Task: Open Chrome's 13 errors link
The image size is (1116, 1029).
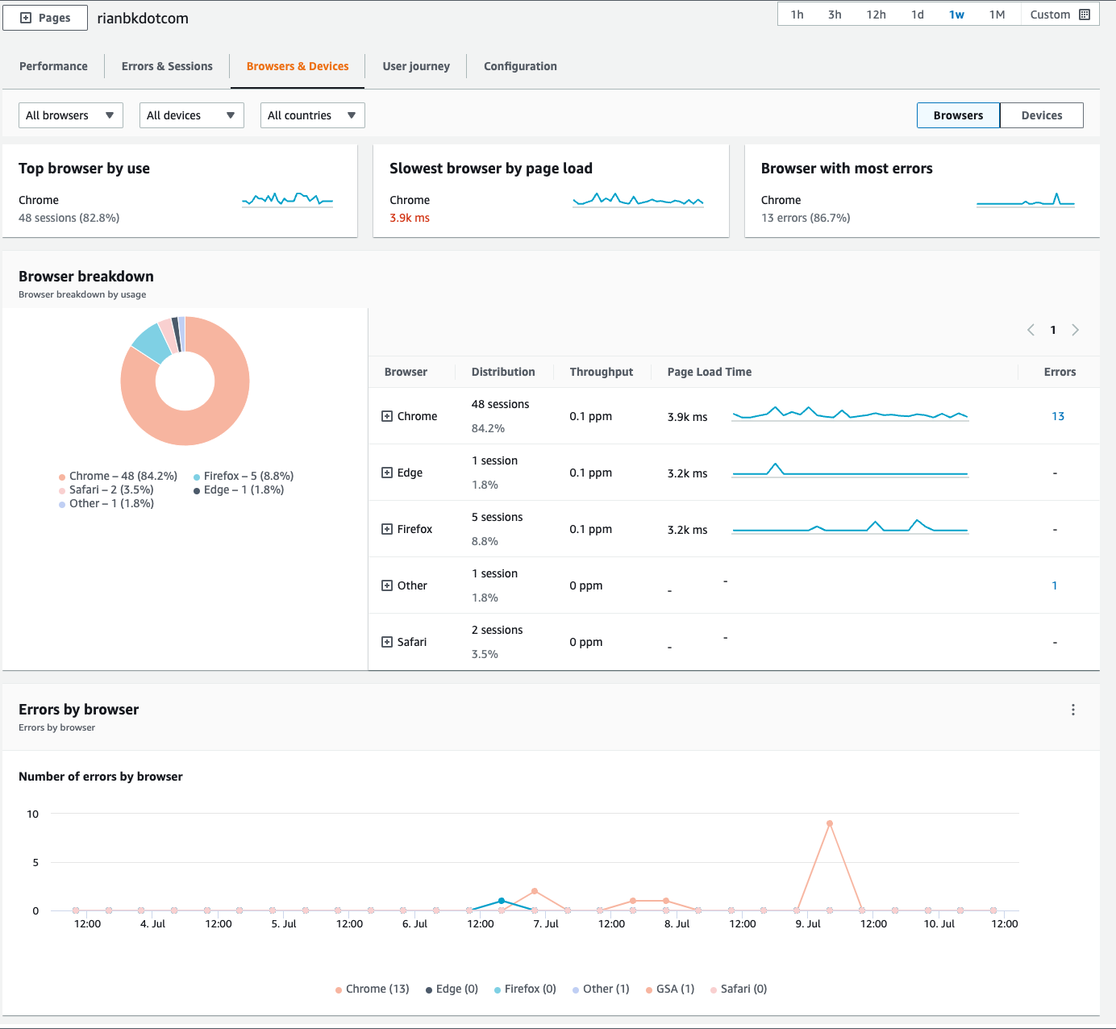Action: click(x=1058, y=416)
